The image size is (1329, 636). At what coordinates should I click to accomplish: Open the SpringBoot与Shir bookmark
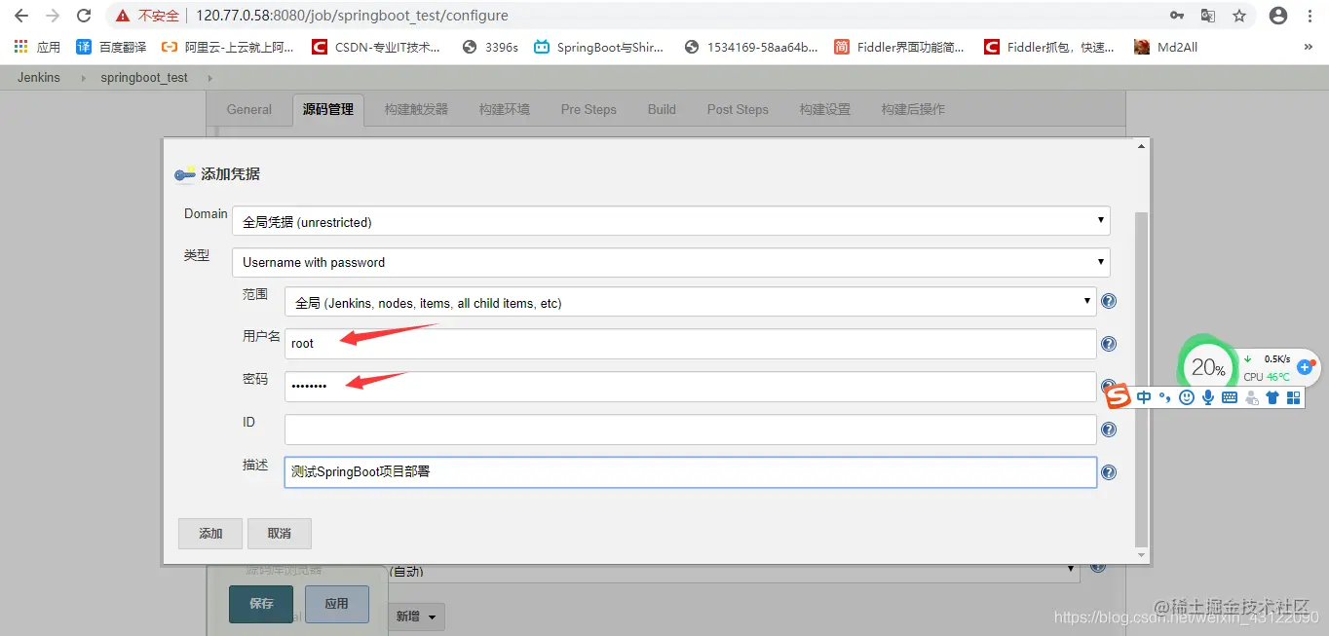599,47
